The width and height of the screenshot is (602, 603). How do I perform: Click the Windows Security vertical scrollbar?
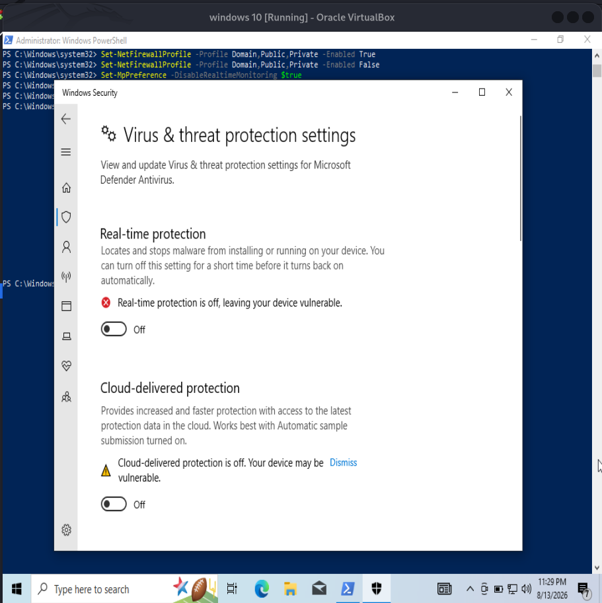(521, 178)
